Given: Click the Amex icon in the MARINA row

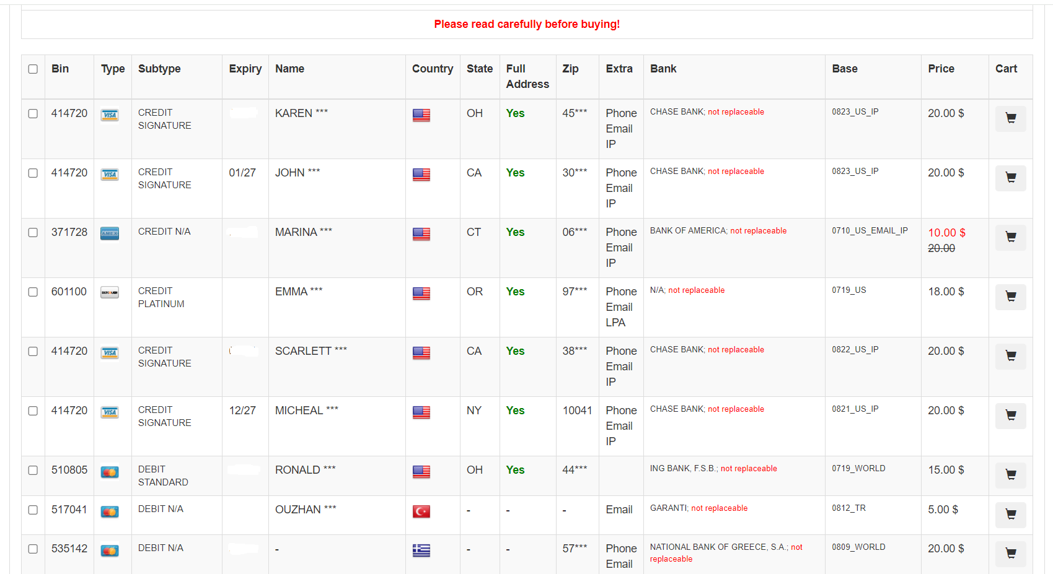Looking at the screenshot, I should tap(110, 234).
